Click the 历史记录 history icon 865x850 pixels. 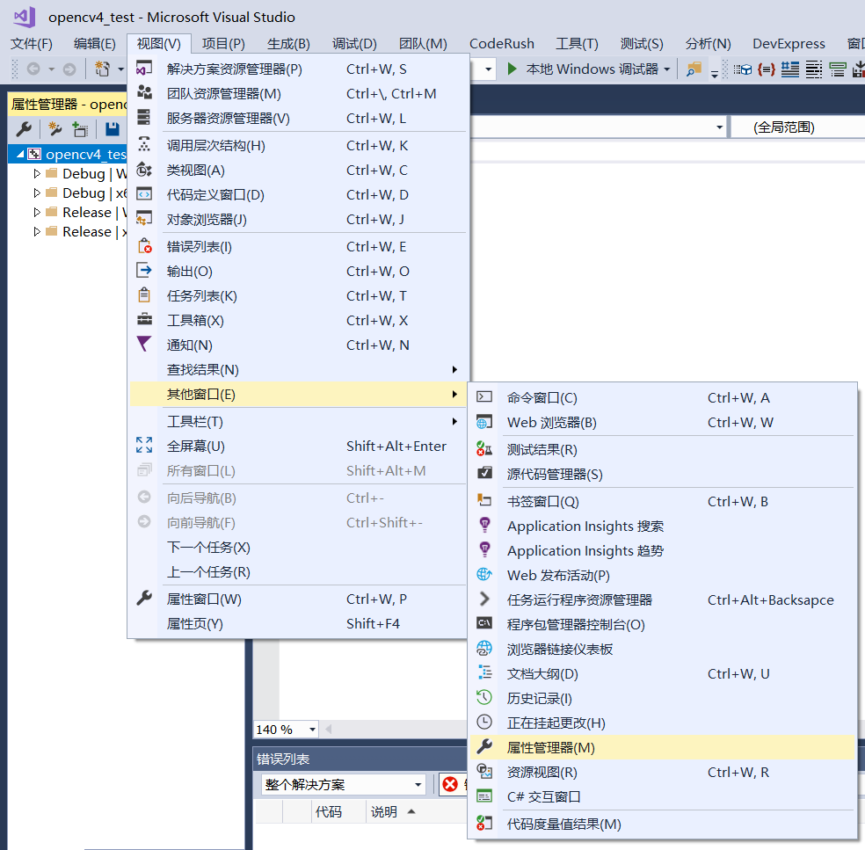point(484,697)
